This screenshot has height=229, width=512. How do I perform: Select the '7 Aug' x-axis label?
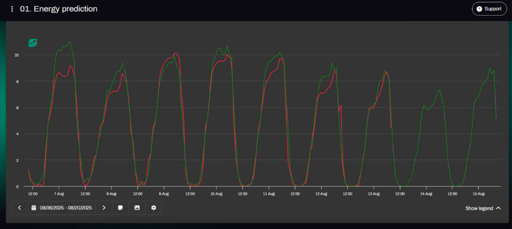[59, 194]
